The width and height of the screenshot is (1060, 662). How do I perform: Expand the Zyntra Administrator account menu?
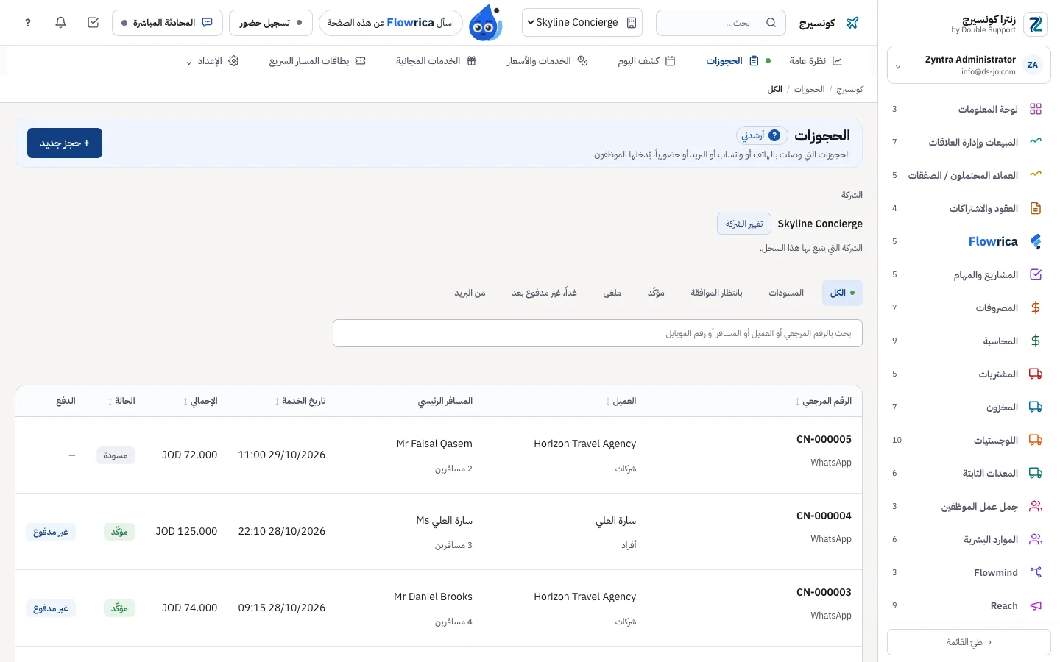point(969,65)
